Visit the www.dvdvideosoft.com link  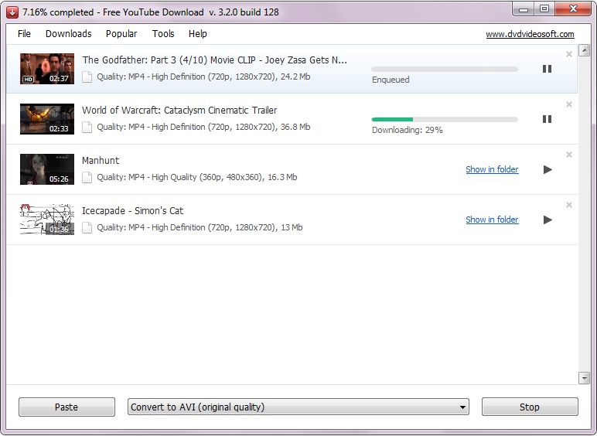coord(530,34)
